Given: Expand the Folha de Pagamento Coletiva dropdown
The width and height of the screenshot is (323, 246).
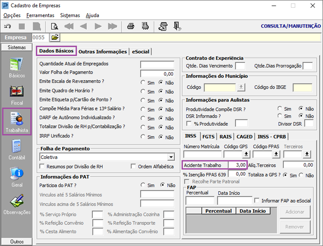Looking at the screenshot, I should tap(171, 157).
